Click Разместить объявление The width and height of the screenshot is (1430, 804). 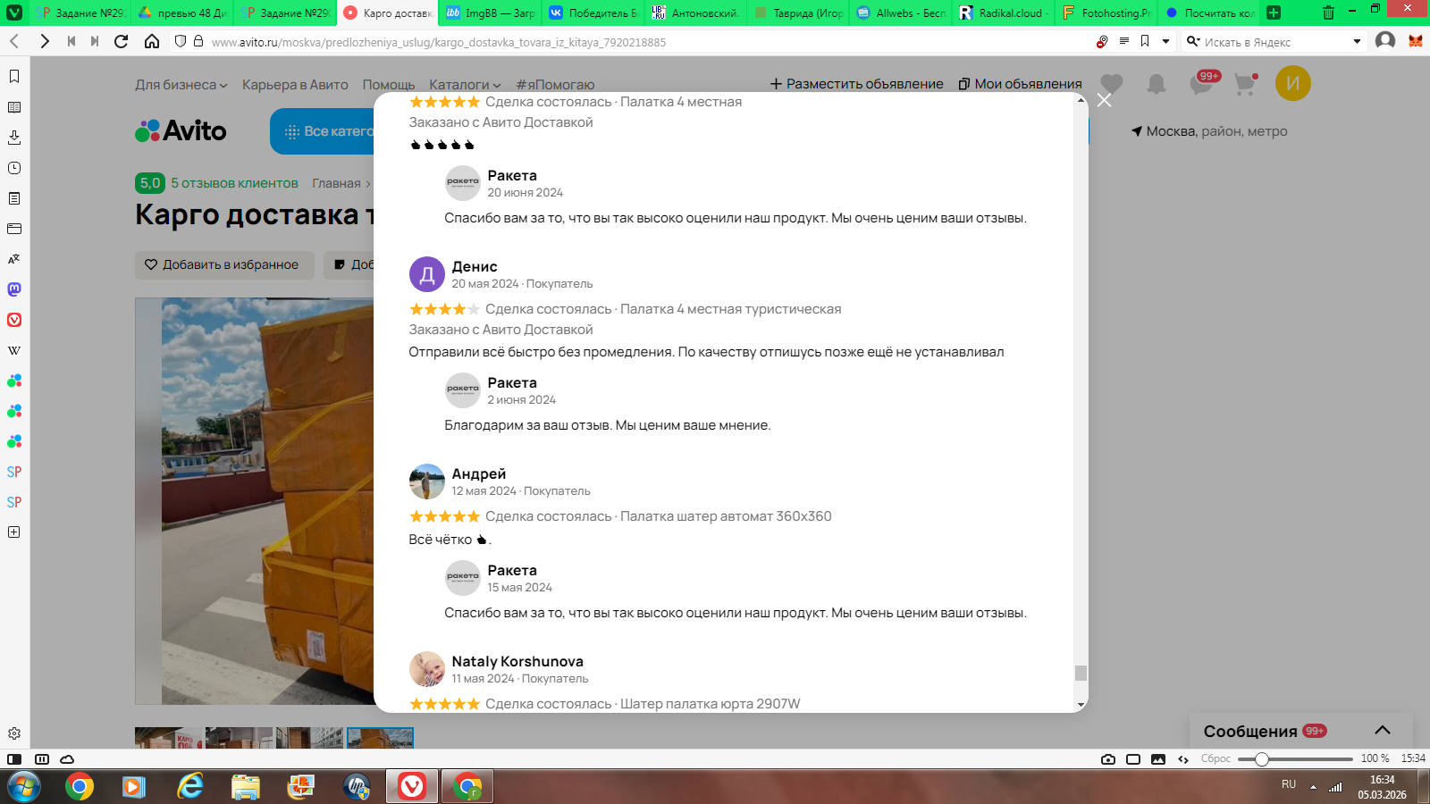856,84
